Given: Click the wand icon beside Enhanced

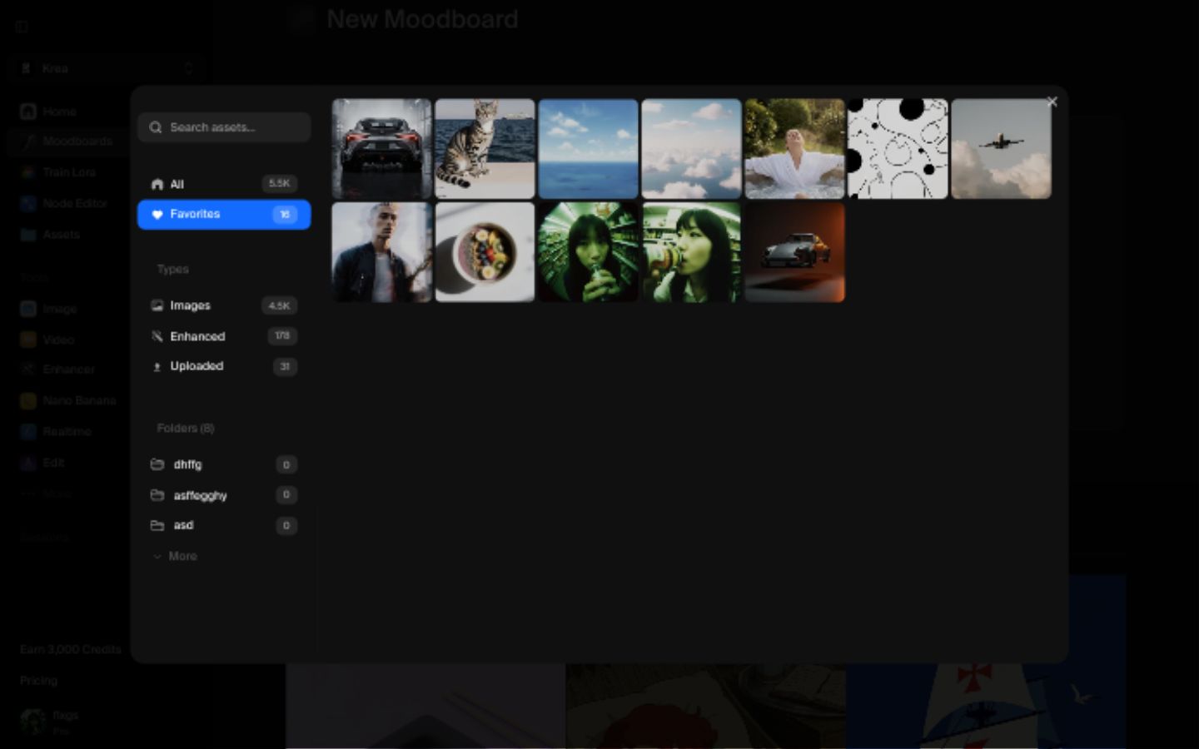Looking at the screenshot, I should 157,336.
